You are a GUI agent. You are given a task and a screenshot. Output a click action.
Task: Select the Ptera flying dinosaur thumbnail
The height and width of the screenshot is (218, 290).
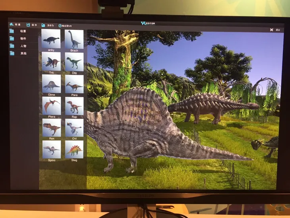tap(51, 106)
